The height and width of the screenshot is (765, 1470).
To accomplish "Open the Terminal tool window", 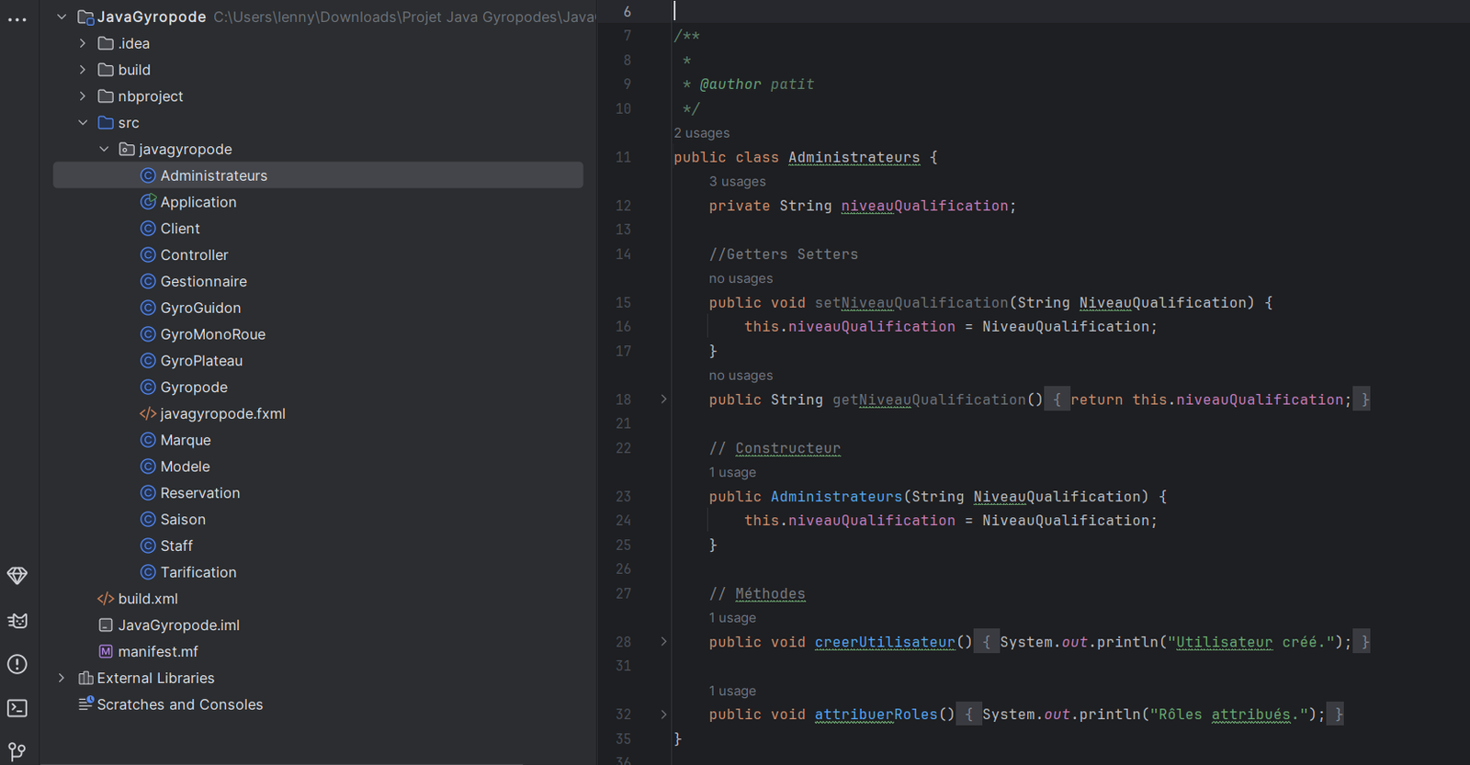I will click(17, 708).
